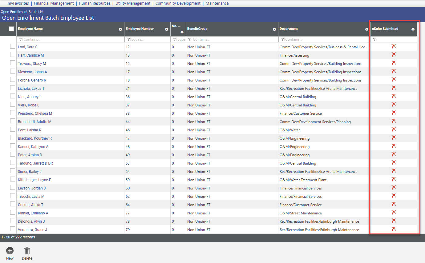Screen dimensions: 425x263
Task: Open the Maintenance menu
Action: 217,3
